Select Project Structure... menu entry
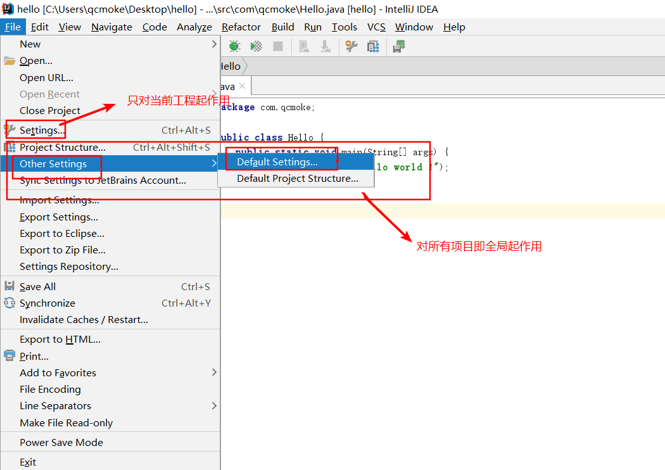The width and height of the screenshot is (665, 470). point(110,147)
